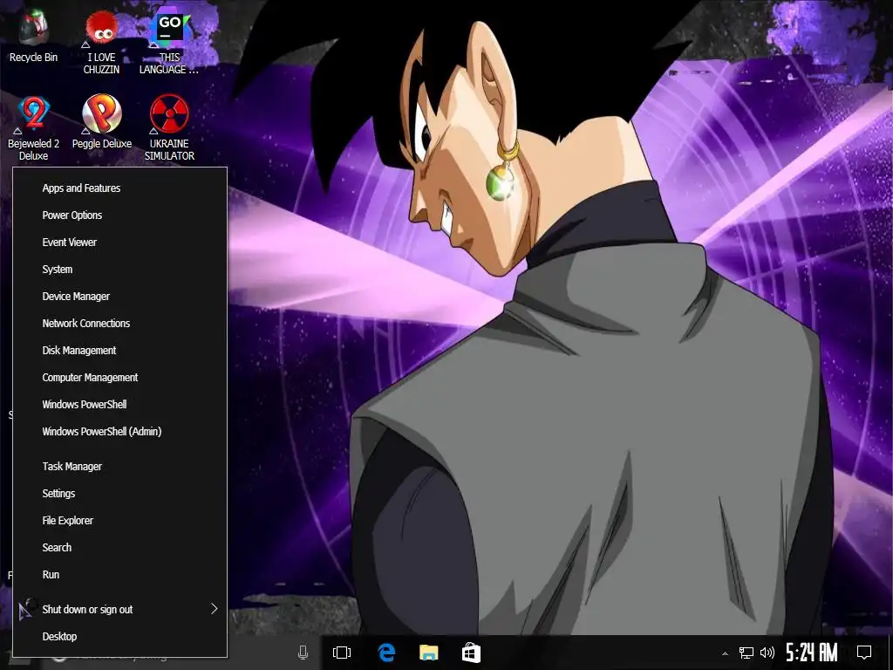893x670 pixels.
Task: Open Shut down or sign out entry
Action: [120, 610]
